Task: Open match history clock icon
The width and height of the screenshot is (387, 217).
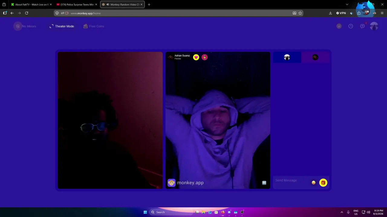Action: tap(351, 26)
